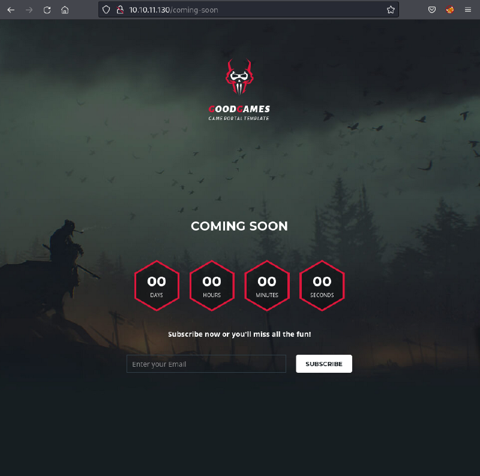Click the DAYS countdown hexagon

[x=157, y=286]
